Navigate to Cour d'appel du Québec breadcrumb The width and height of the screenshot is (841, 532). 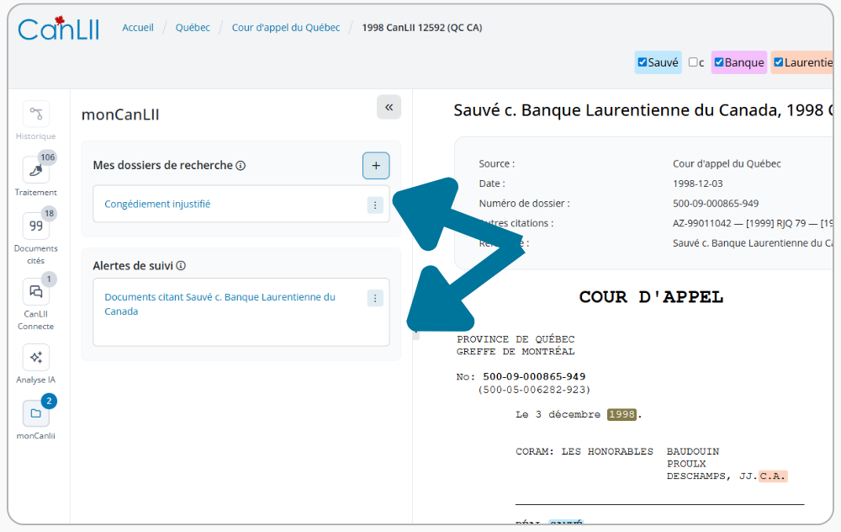click(x=286, y=28)
